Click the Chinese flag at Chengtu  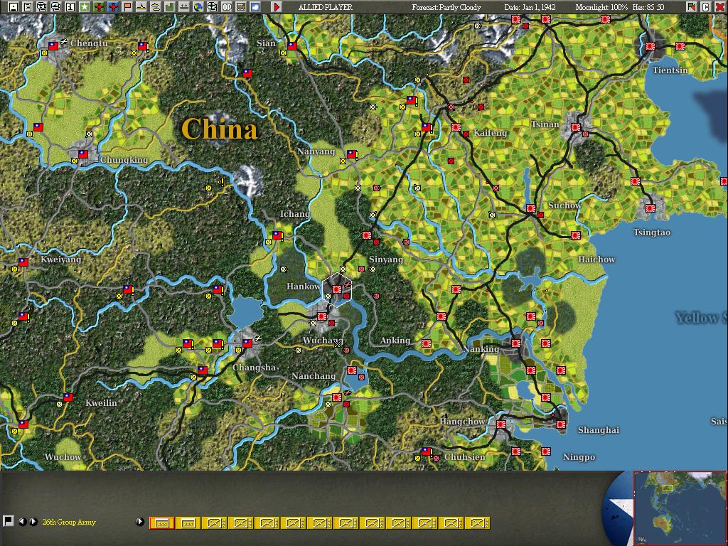pos(53,46)
